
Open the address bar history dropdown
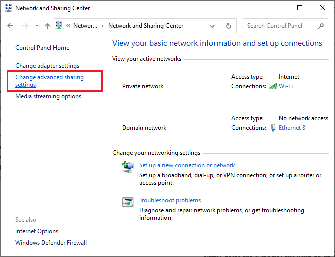pyautogui.click(x=212, y=26)
